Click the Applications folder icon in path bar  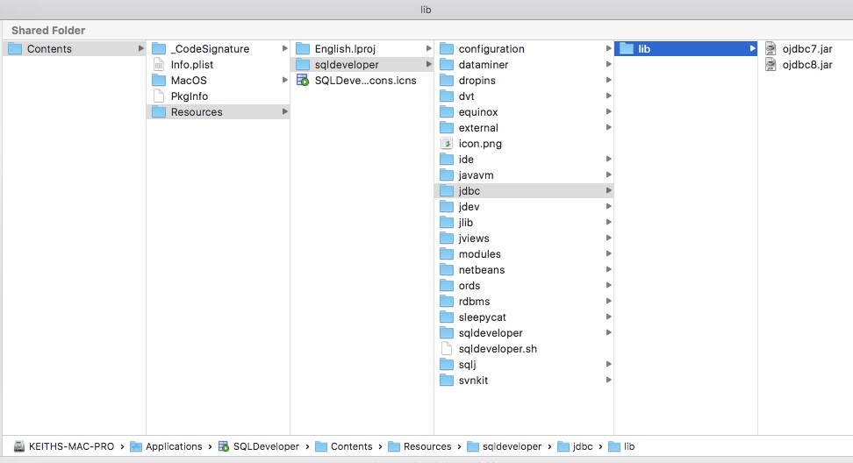tap(136, 446)
